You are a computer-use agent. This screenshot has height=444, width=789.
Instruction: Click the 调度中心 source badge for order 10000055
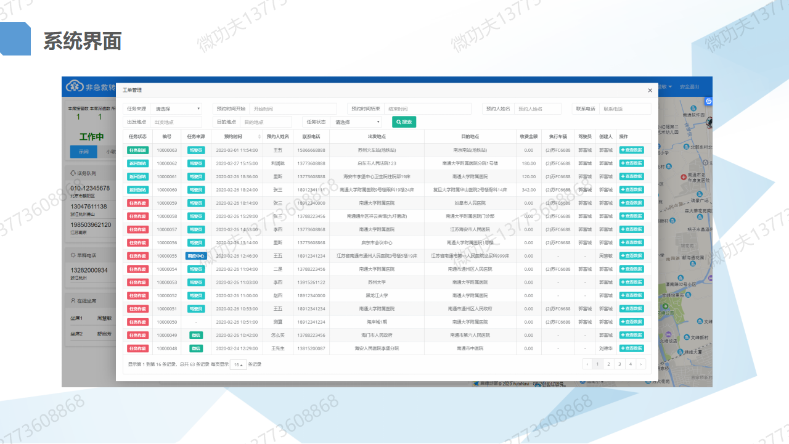[195, 256]
